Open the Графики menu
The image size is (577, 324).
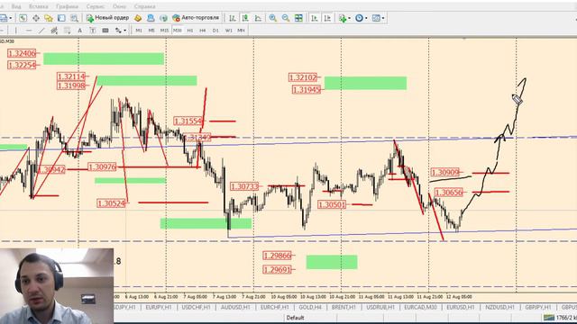point(67,6)
